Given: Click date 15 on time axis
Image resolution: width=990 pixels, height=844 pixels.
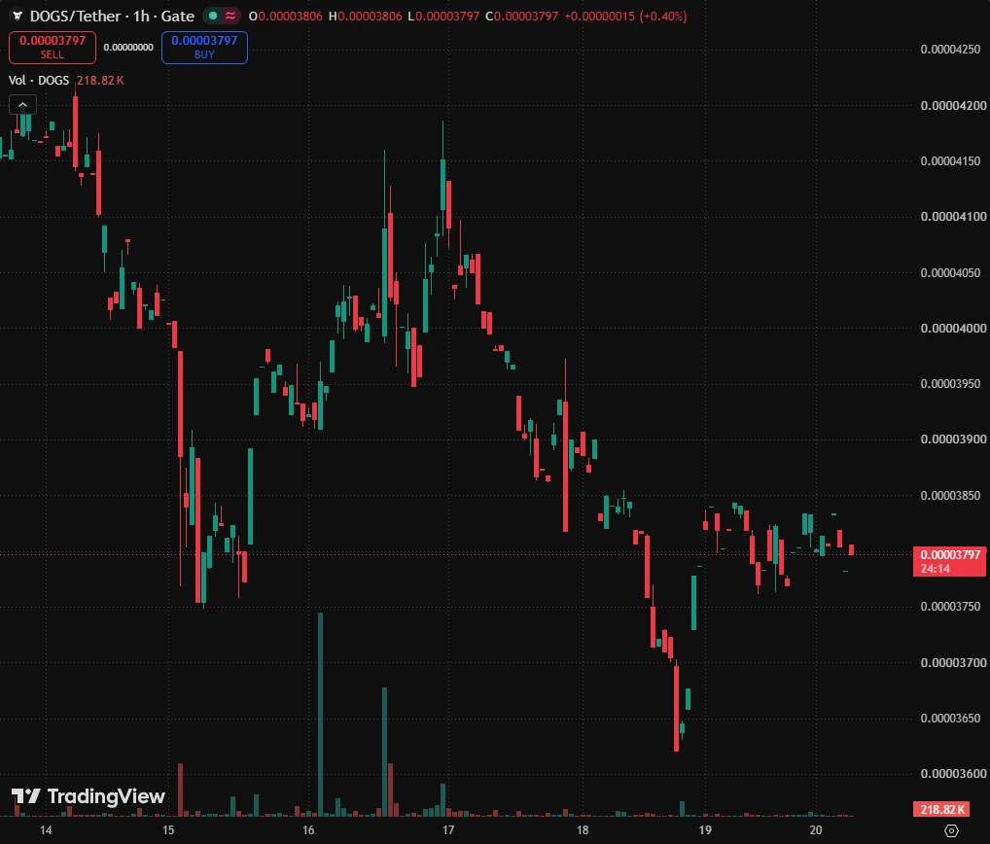Looking at the screenshot, I should pyautogui.click(x=168, y=830).
